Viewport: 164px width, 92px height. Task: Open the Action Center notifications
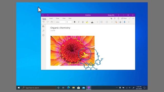tap(145, 88)
